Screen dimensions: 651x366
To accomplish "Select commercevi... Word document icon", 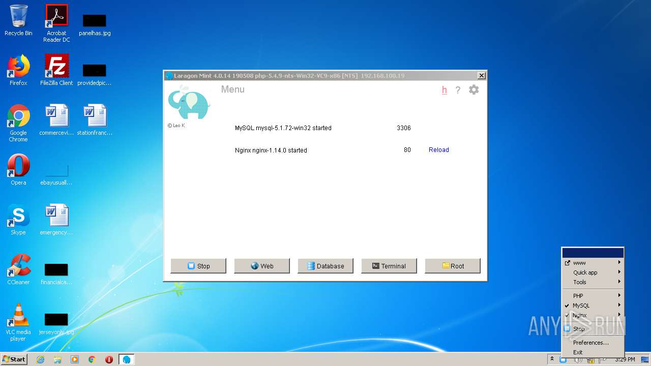I will point(56,120).
